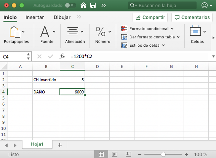Image resolution: width=216 pixels, height=158 pixels.
Task: Select row 4 header
Action: point(4,92)
